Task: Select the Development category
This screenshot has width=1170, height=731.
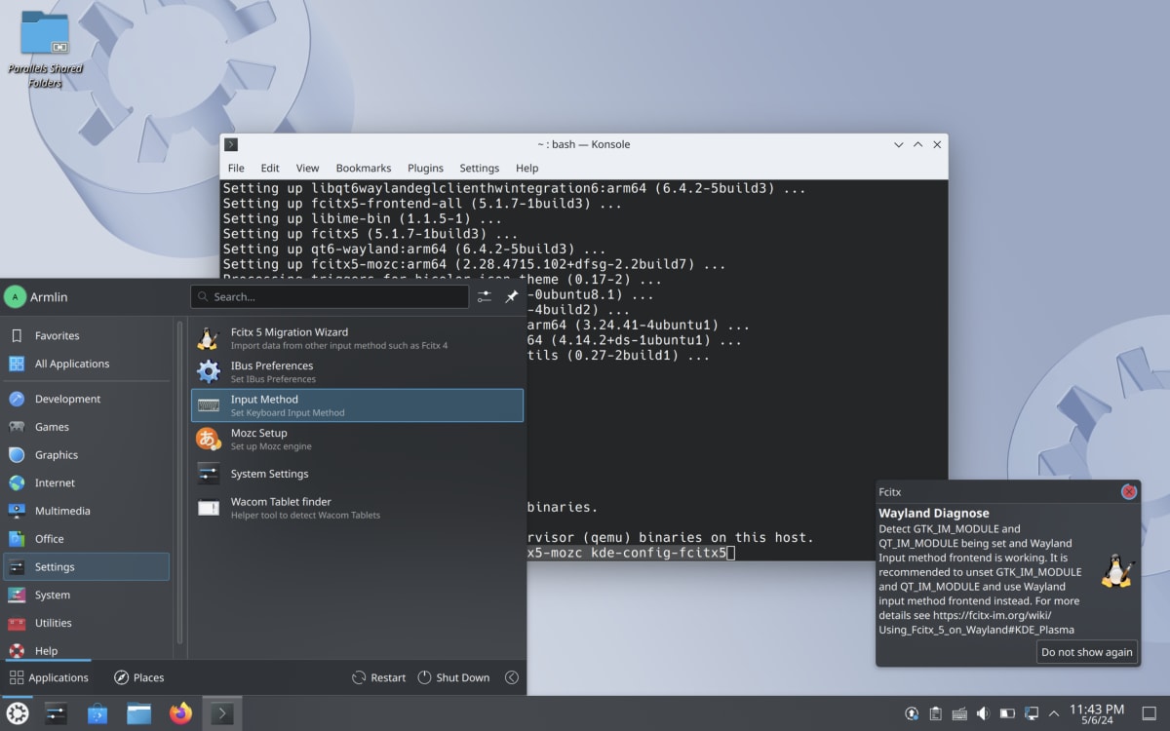Action: tap(87, 399)
